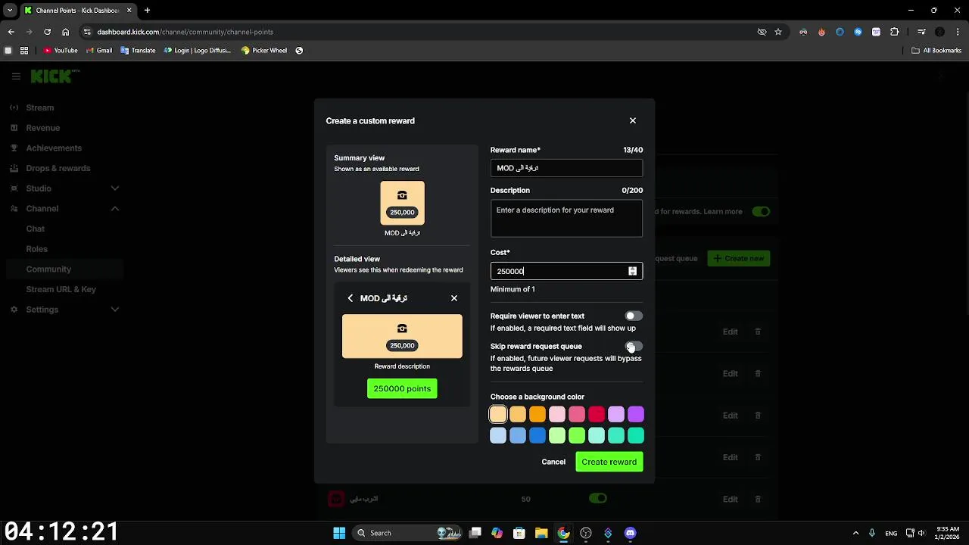Click the 250000 points preview button
This screenshot has height=545, width=969.
[x=402, y=388]
